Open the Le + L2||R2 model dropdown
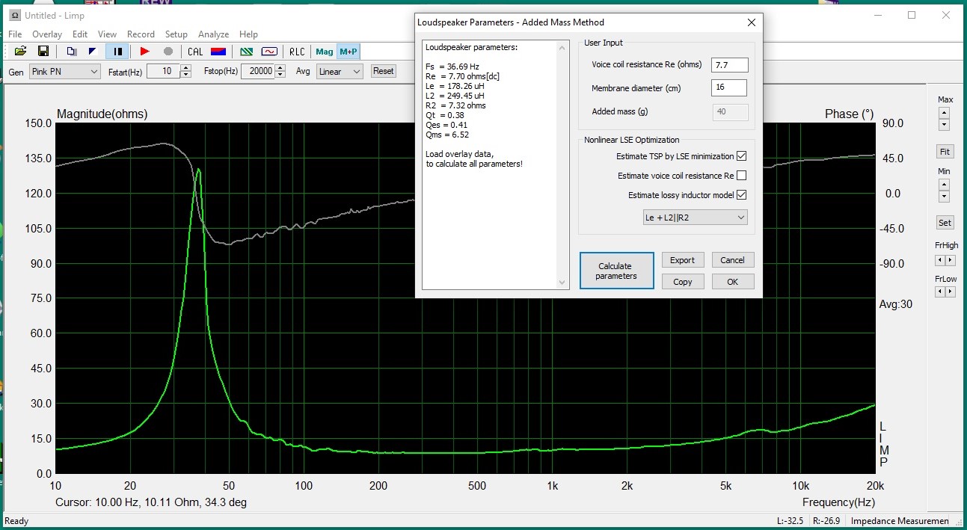Viewport: 967px width, 530px height. [x=695, y=218]
